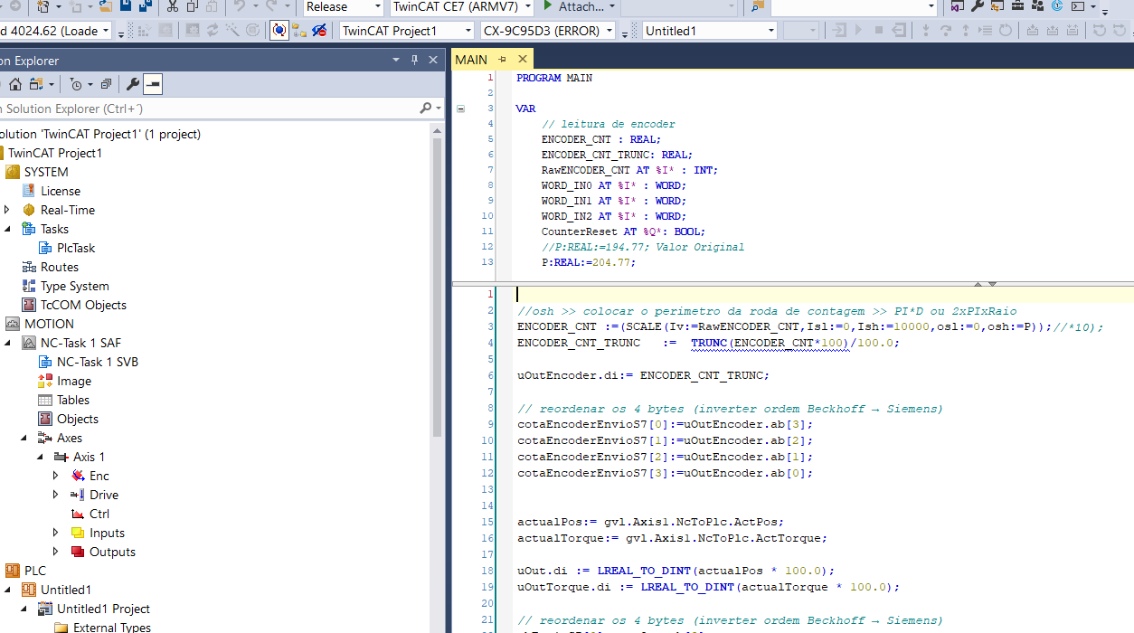Viewport: 1134px width, 633px height.
Task: Open Properties wrench in Solution Explorer toolbar
Action: pos(133,84)
